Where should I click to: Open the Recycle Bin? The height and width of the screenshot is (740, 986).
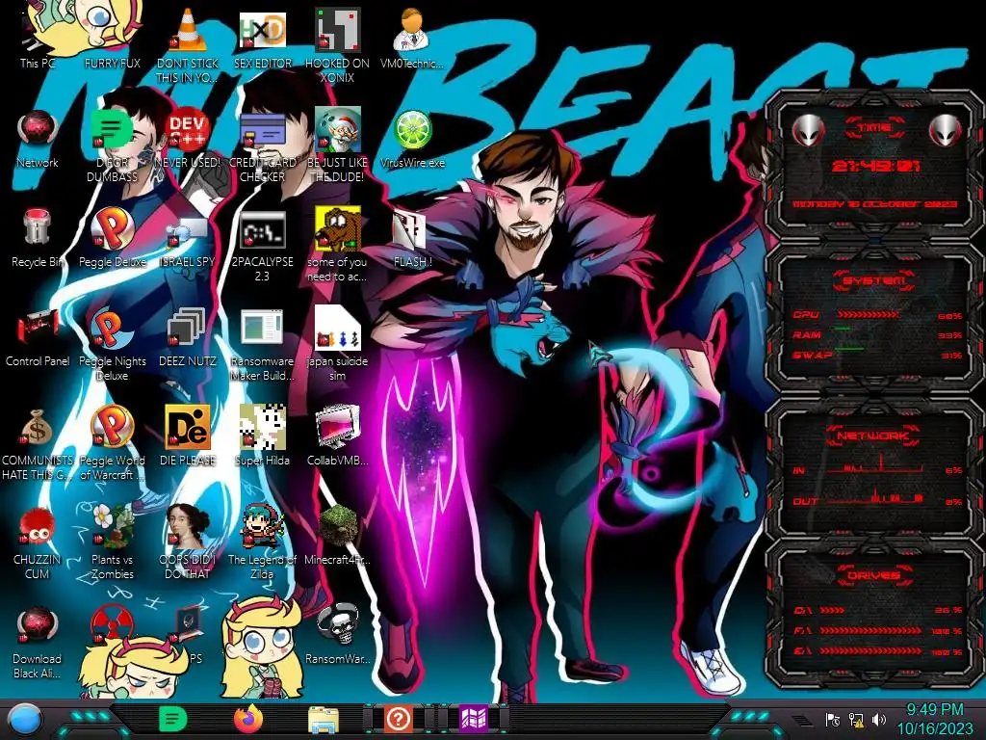38,238
